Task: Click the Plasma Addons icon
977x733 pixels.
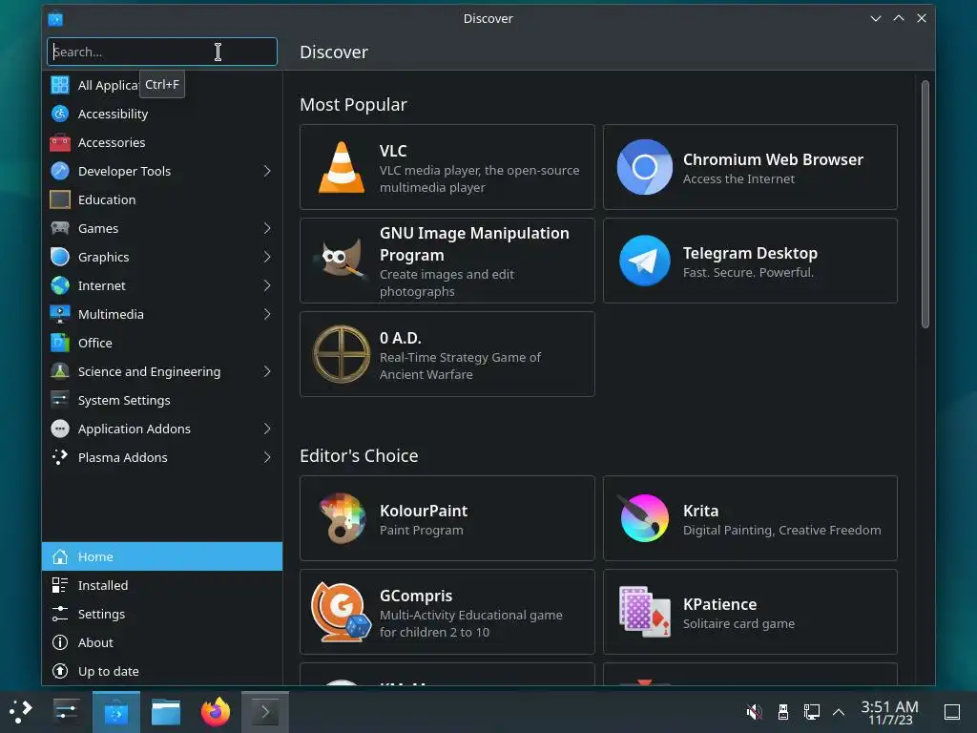Action: pos(60,457)
